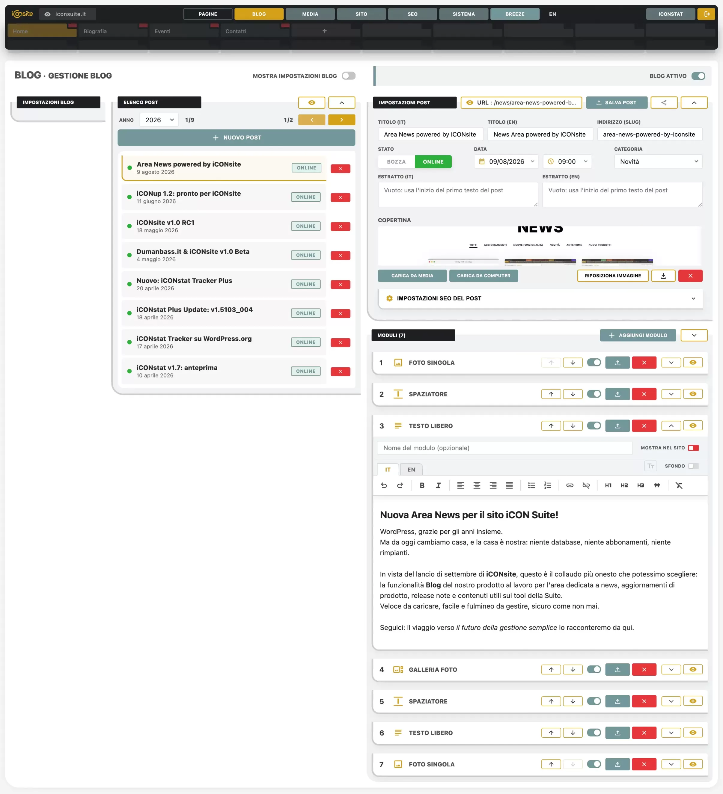Apply blockquote formatting

click(657, 485)
